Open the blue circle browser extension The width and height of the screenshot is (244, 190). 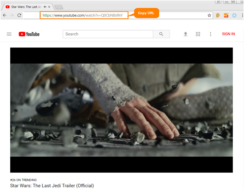pos(234,15)
